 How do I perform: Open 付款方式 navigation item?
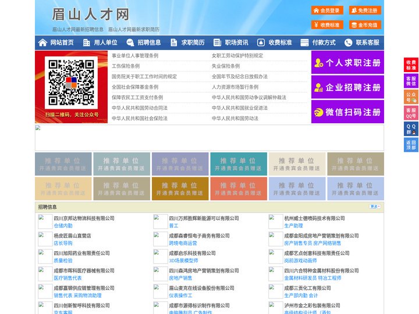tap(324, 42)
